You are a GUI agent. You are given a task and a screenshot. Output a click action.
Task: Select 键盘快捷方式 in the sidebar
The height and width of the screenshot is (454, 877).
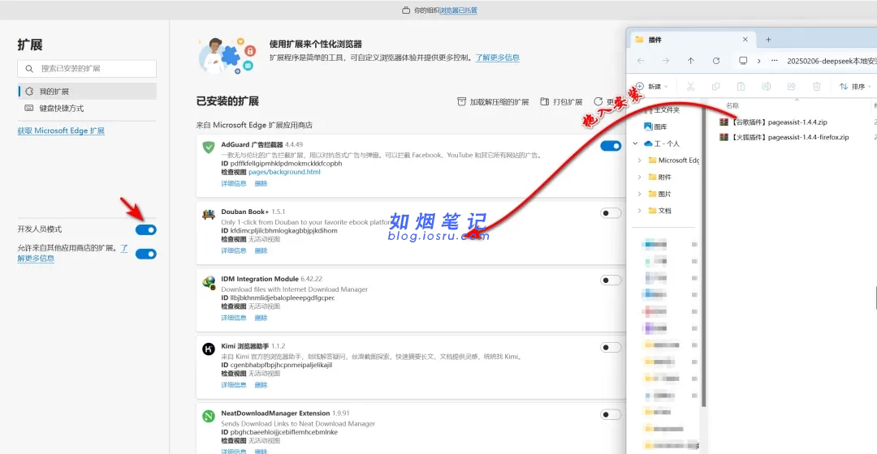click(87, 109)
